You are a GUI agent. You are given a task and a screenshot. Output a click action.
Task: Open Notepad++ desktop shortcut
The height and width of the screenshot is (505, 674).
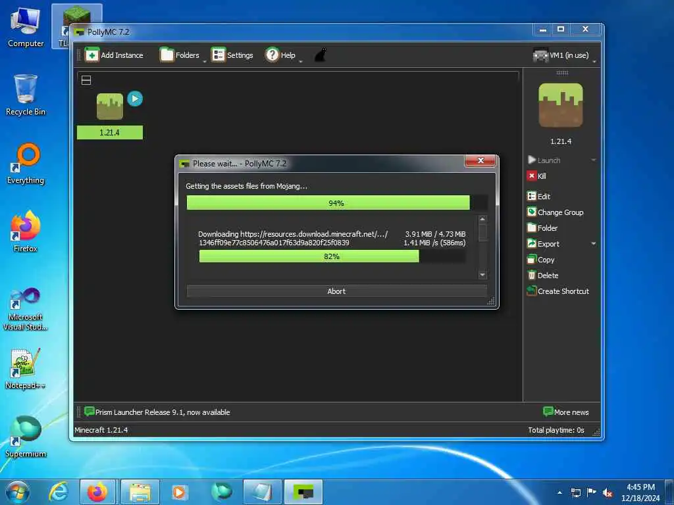pyautogui.click(x=26, y=368)
